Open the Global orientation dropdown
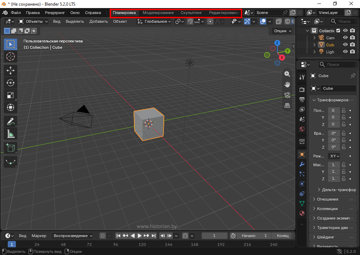Viewport: 360px width, 255px height. pyautogui.click(x=154, y=21)
